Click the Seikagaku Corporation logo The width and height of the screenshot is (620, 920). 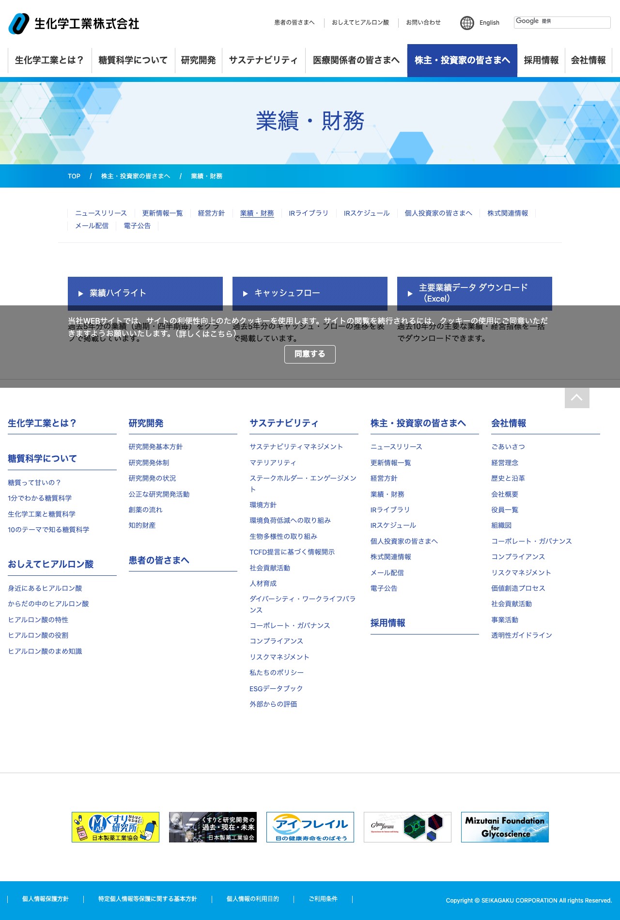click(74, 24)
